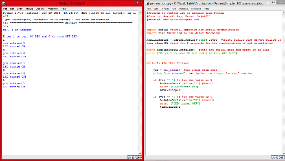This screenshot has height=161, width=285.
Task: Click the 'Ln: 23' indicator in shell status bar
Action: click(131, 158)
